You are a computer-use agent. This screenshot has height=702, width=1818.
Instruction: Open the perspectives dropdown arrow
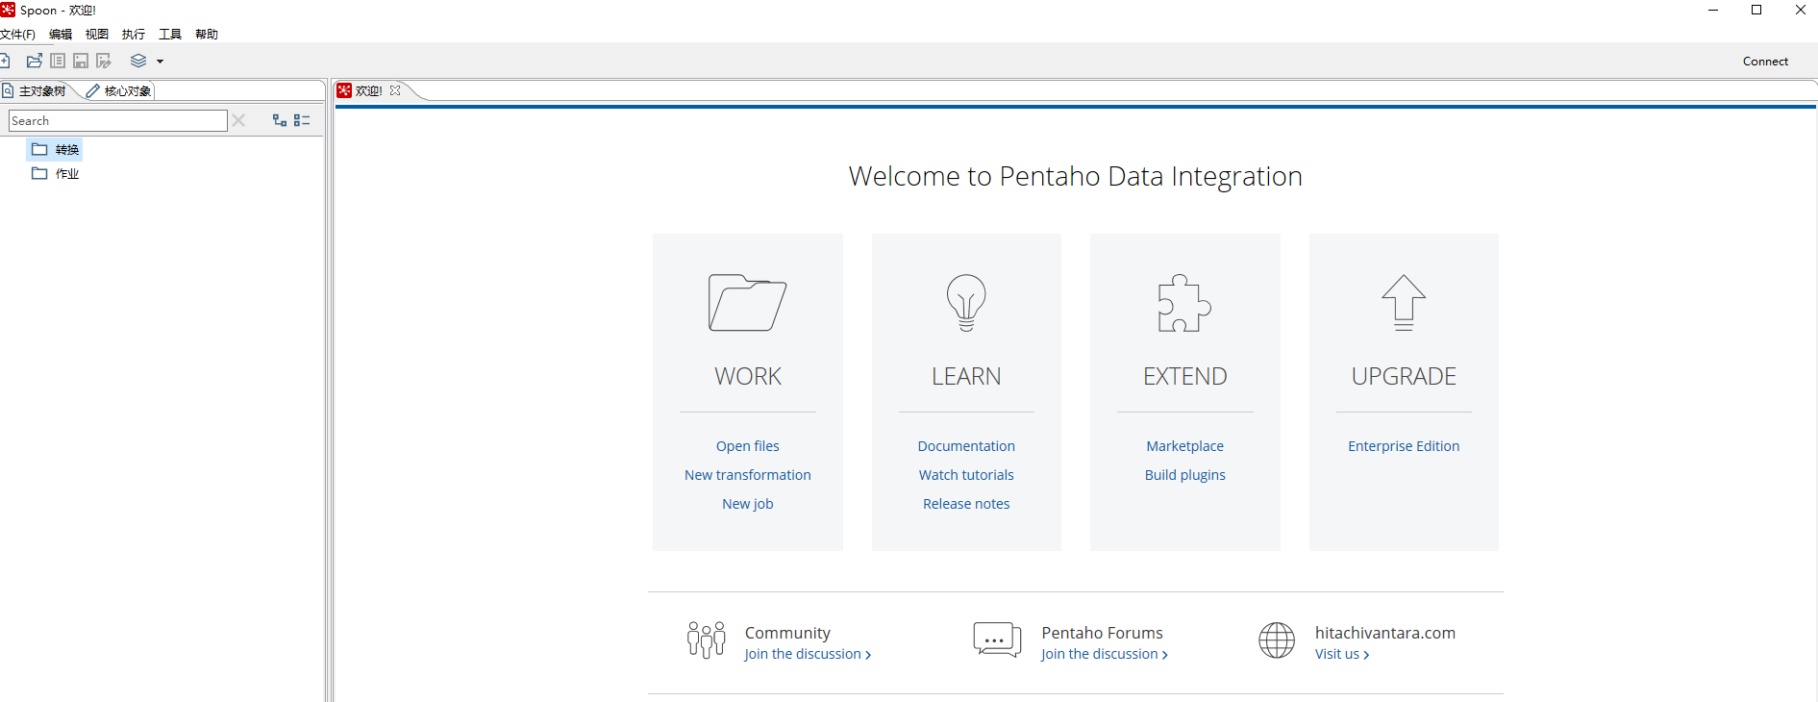[160, 61]
